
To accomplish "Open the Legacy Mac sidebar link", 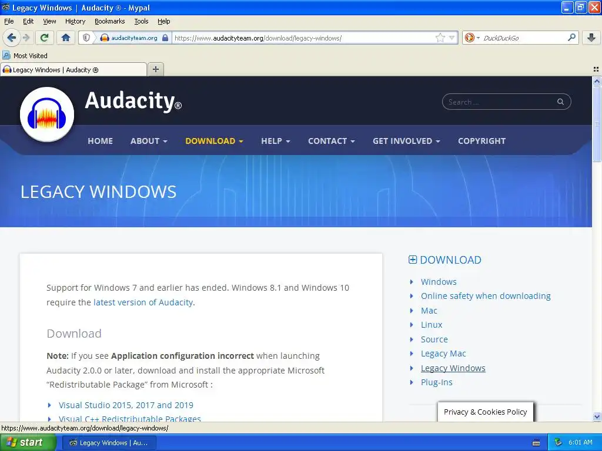I will (443, 354).
